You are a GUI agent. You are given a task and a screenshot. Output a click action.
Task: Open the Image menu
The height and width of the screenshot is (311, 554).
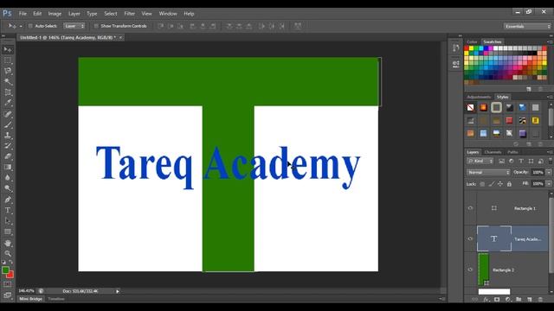[55, 14]
